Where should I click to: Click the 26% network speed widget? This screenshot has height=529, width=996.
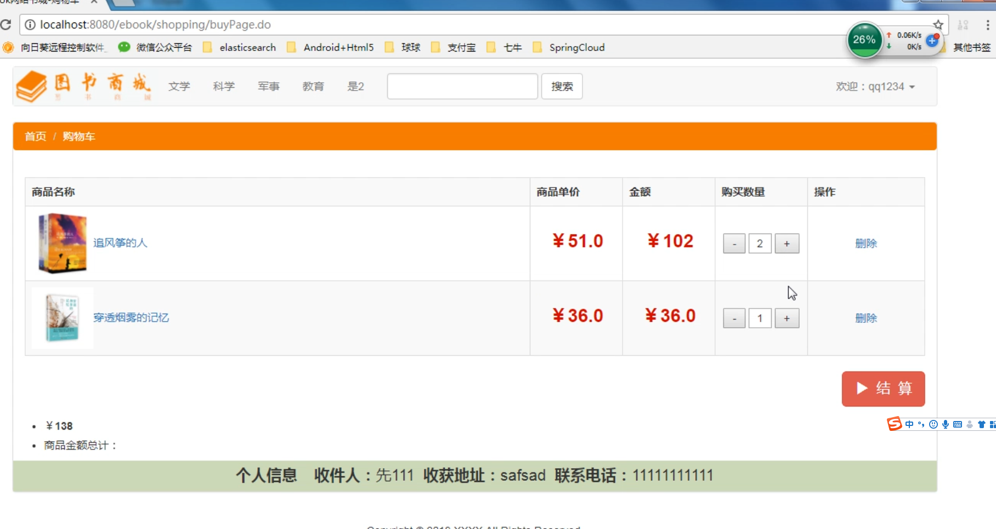click(864, 40)
